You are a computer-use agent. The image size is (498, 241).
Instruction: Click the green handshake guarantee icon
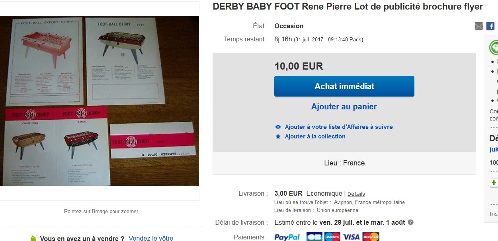(494, 48)
